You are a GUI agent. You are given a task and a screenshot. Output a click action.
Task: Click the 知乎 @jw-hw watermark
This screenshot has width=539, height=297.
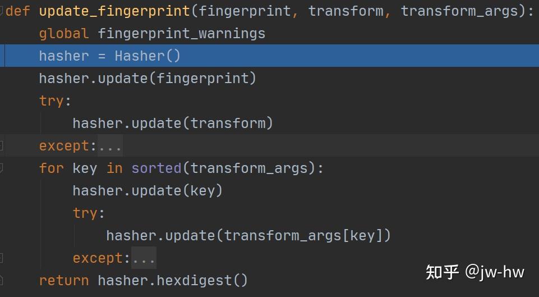coord(474,272)
